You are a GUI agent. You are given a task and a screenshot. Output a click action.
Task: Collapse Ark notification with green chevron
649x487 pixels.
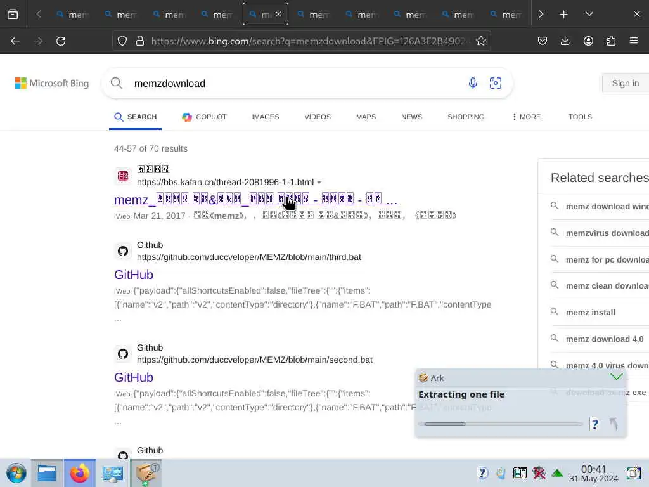point(616,377)
